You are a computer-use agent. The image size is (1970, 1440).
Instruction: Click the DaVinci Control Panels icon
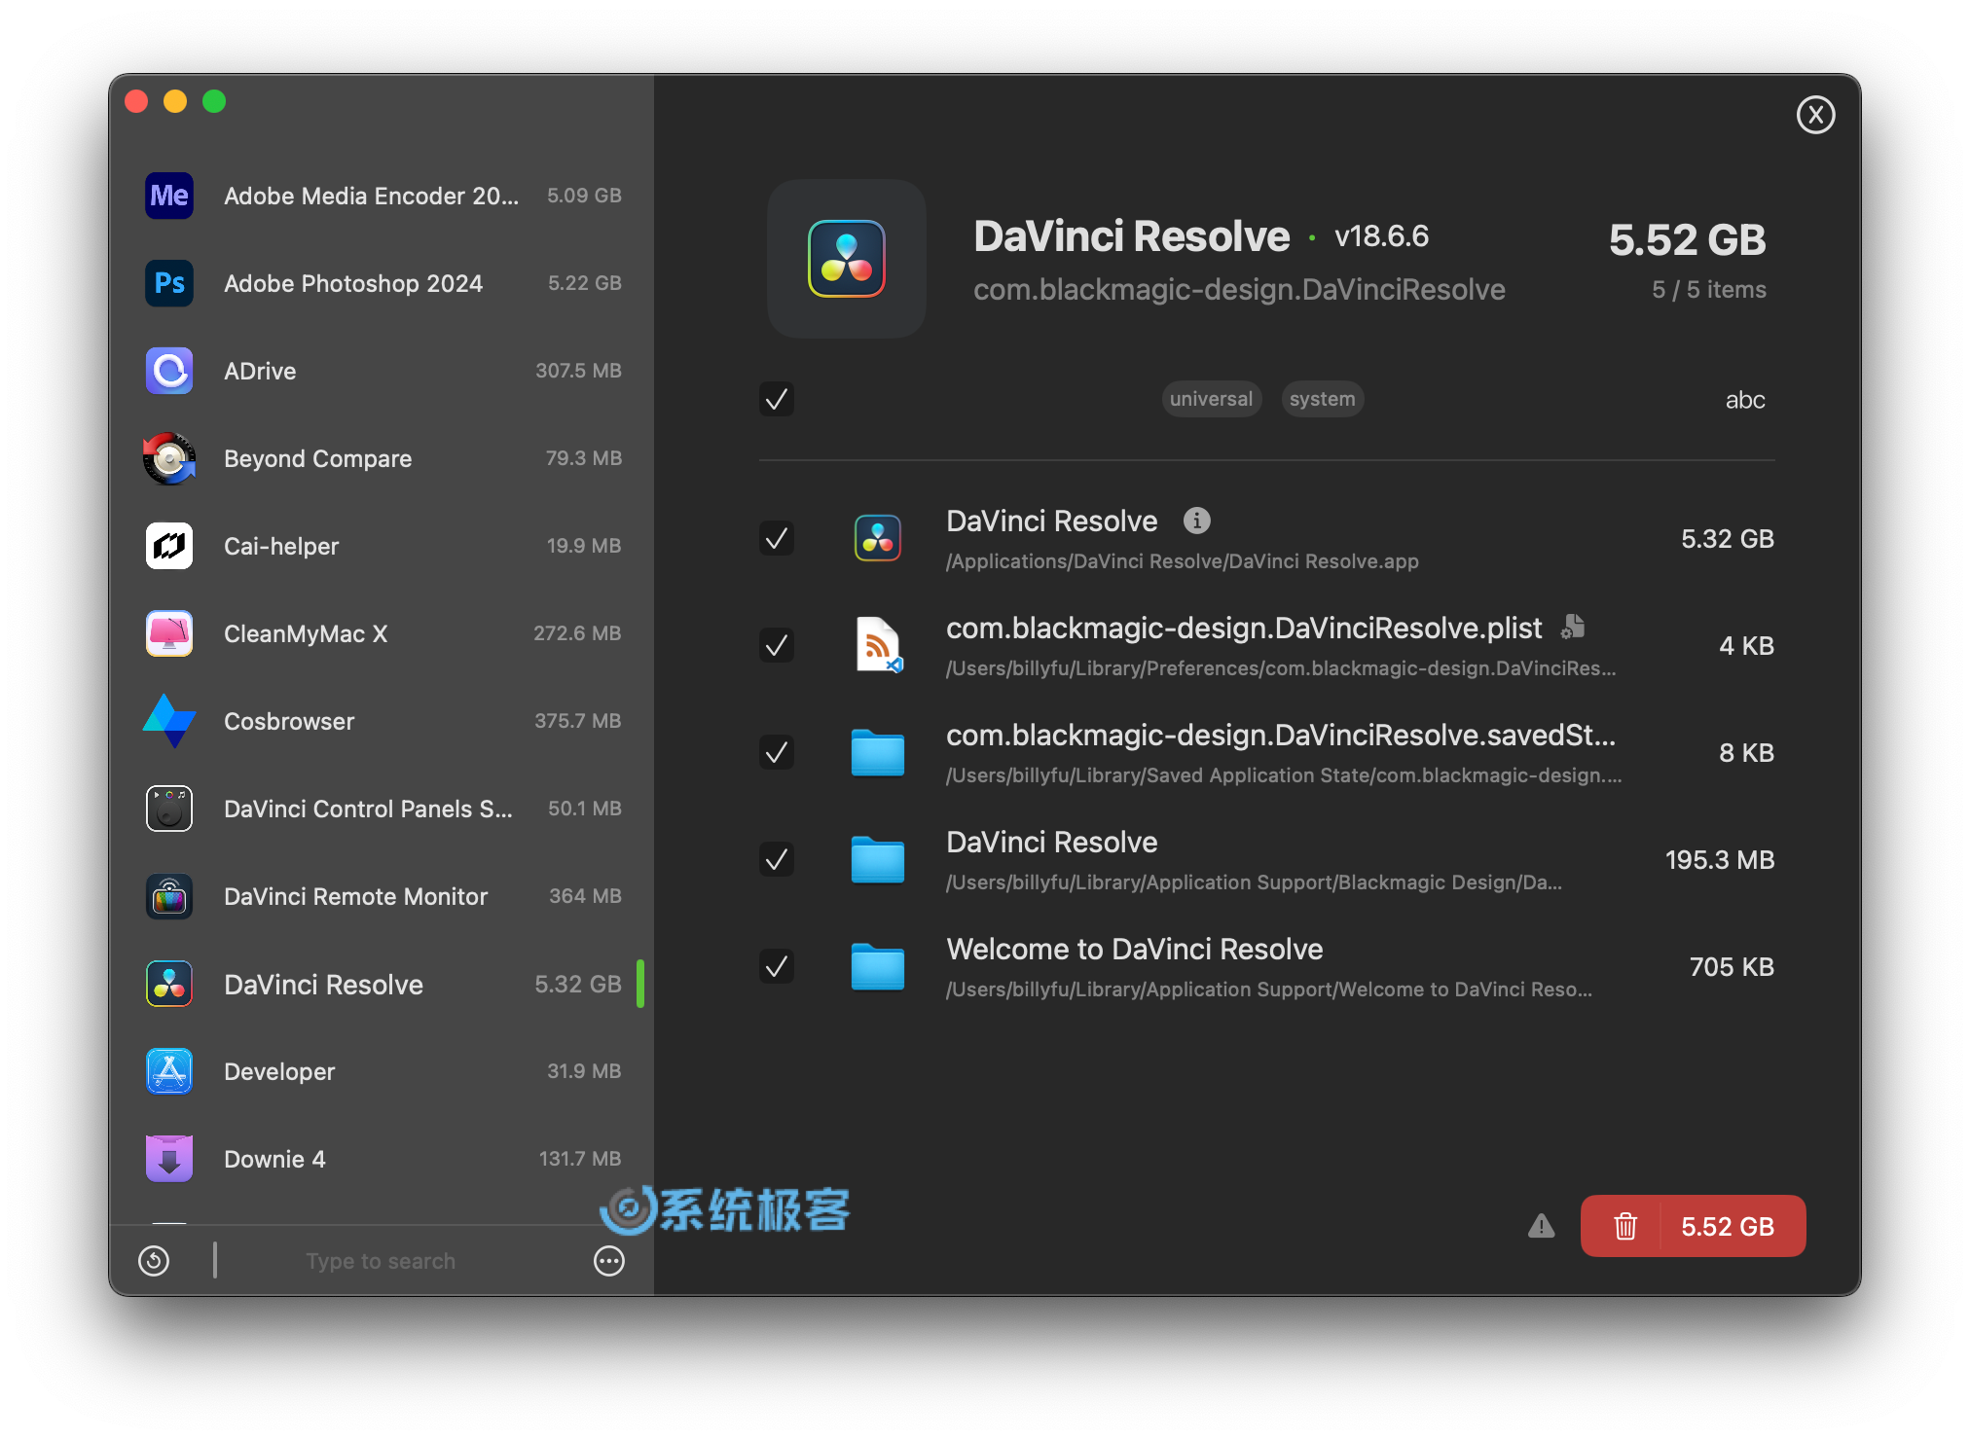point(169,809)
